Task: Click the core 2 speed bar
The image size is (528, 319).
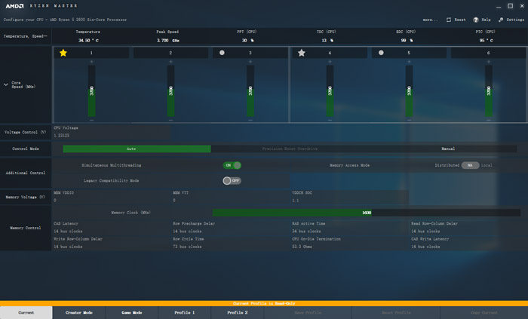Action: coord(170,90)
